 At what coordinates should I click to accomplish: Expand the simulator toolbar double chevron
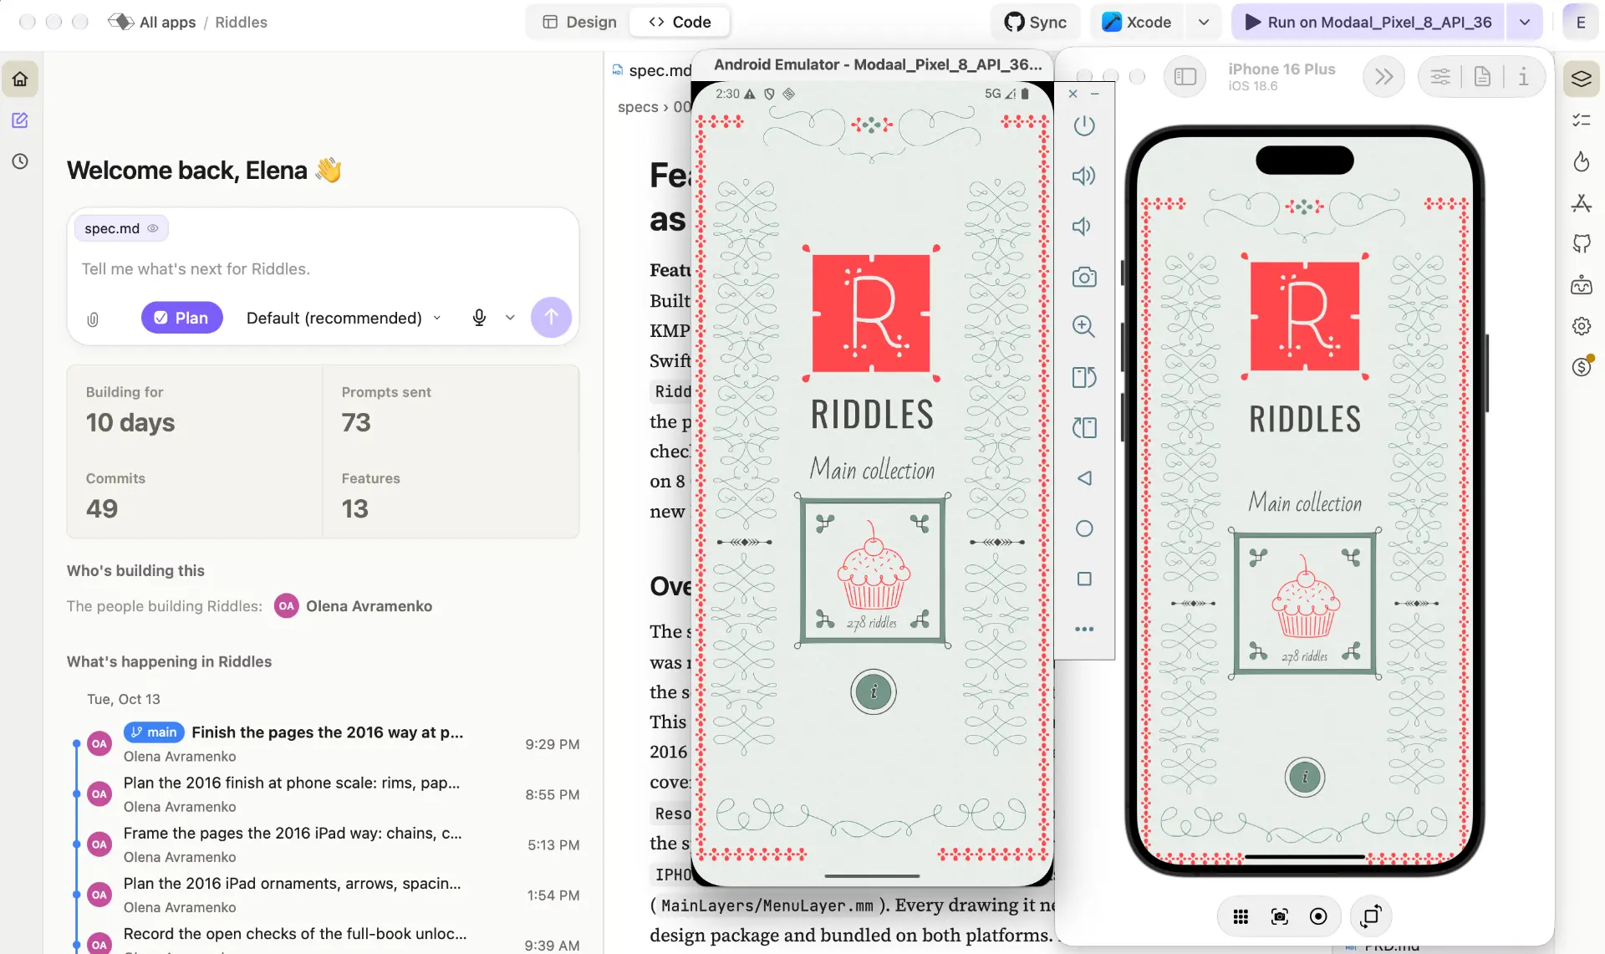pyautogui.click(x=1384, y=77)
